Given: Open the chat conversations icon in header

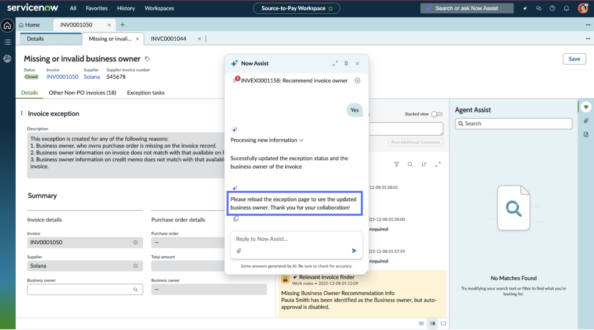Looking at the screenshot, I should [539, 8].
